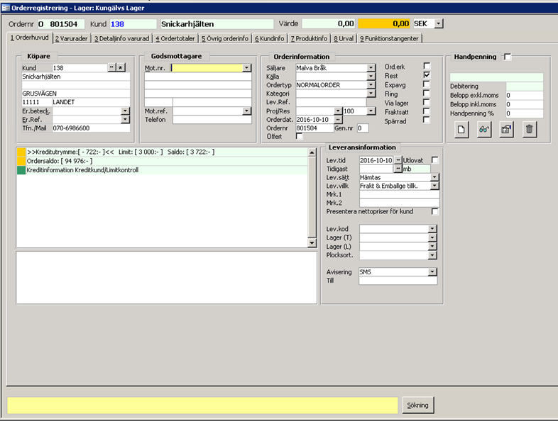Click the properties icon beside the trash
Screen dimensions: 558x421
click(x=506, y=130)
